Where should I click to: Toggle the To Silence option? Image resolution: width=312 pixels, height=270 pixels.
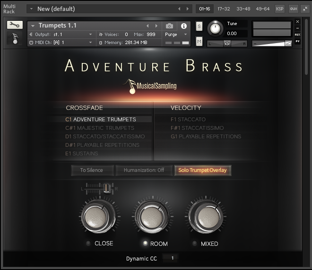pyautogui.click(x=93, y=171)
